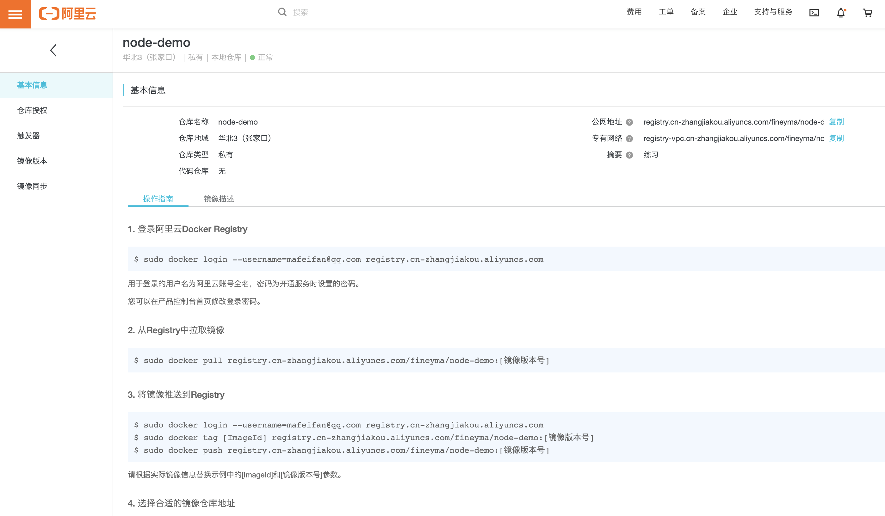This screenshot has height=516, width=885.
Task: Open 镜像同步 in the sidebar
Action: pyautogui.click(x=32, y=186)
